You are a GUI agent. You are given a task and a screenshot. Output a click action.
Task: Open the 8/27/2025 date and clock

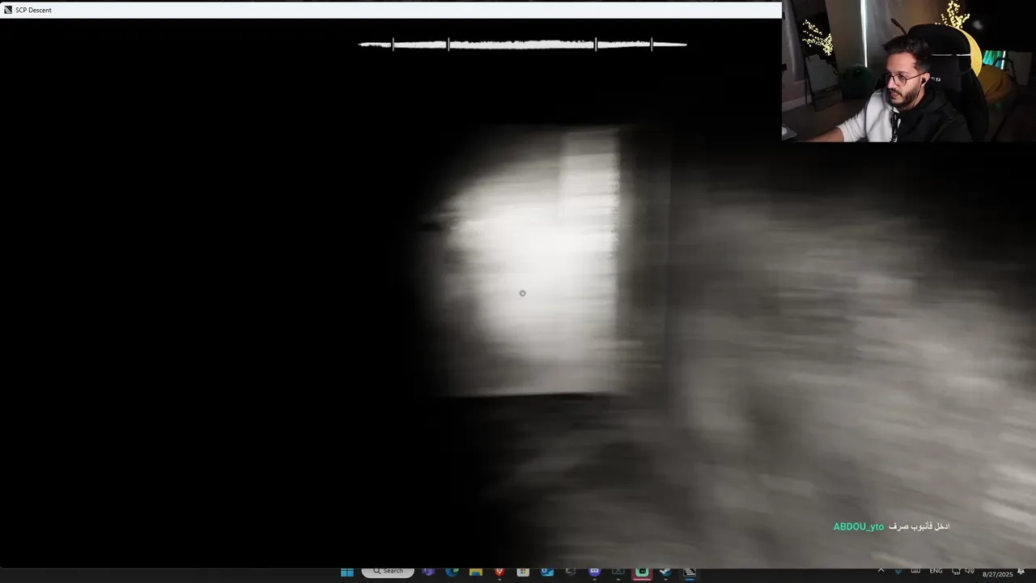tap(997, 574)
